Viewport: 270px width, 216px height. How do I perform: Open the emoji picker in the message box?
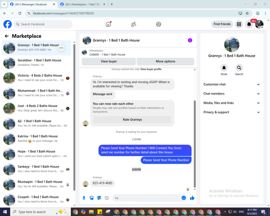(184, 198)
